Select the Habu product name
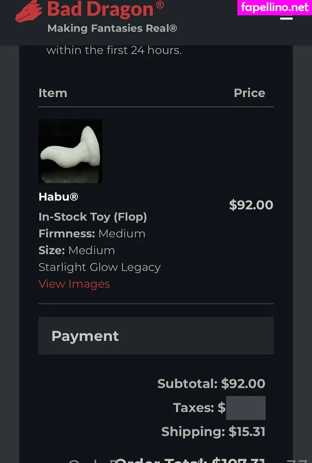 point(58,197)
